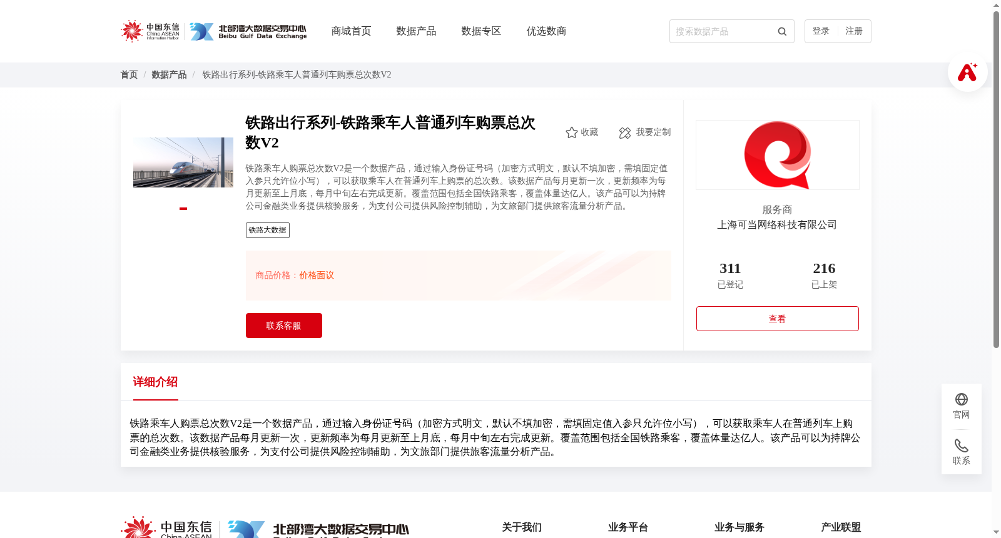Click the page vertical scrollbar

click(996, 179)
